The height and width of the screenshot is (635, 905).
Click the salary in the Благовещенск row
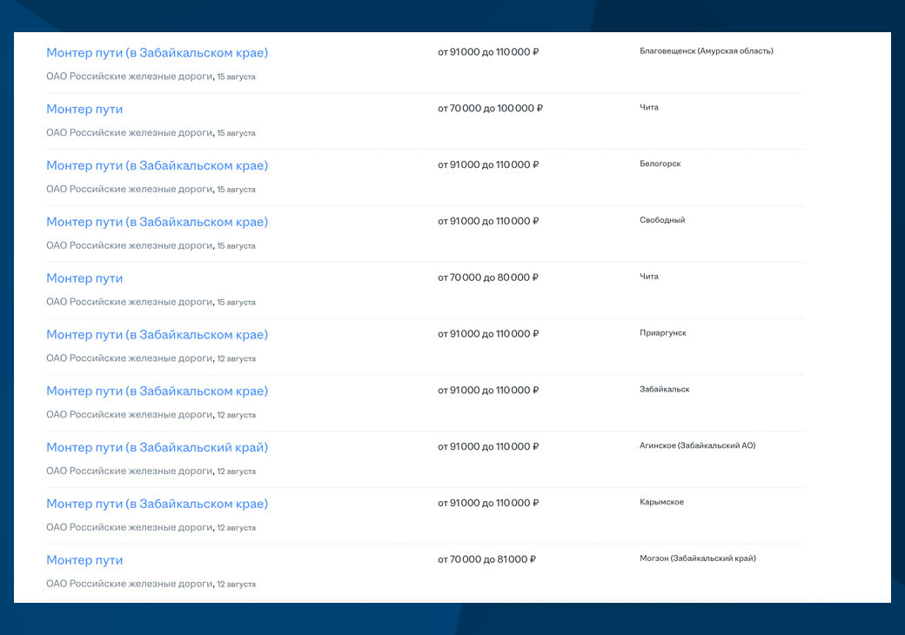coord(487,52)
